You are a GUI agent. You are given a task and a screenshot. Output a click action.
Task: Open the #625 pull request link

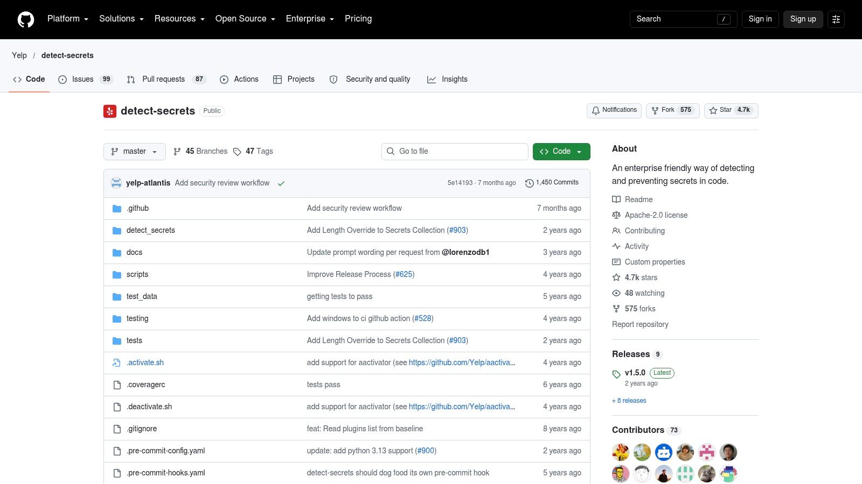404,275
